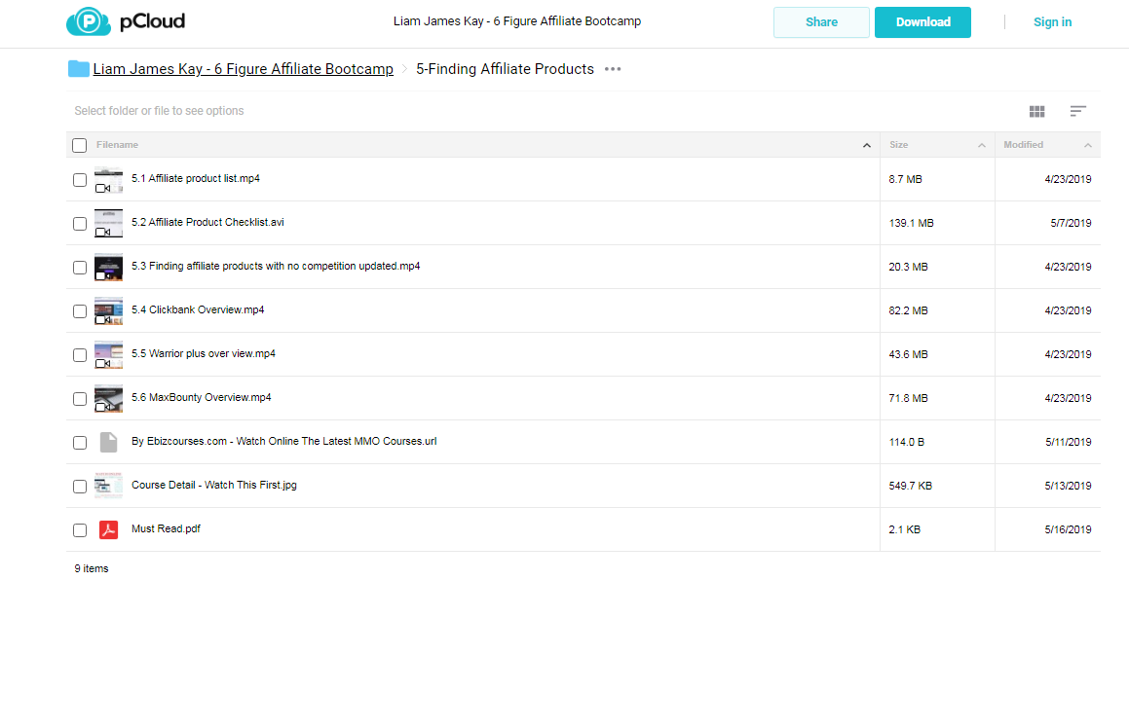Click the generic file icon for Ebizcourses url
Image resolution: width=1129 pixels, height=726 pixels.
(x=109, y=442)
